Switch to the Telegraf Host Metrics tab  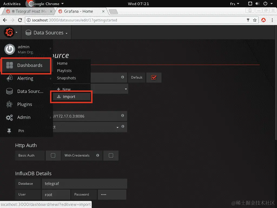click(28, 11)
